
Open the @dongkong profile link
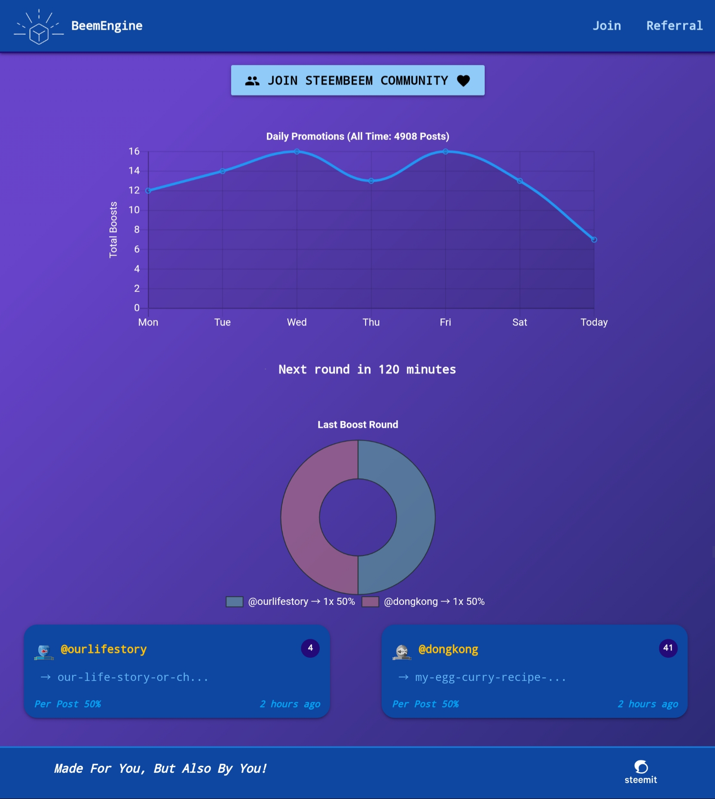coord(448,649)
